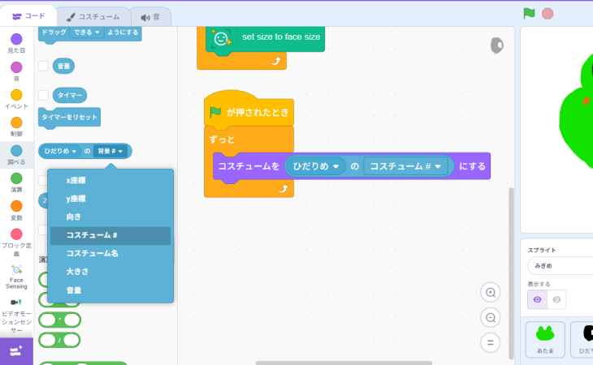The width and height of the screenshot is (593, 365).
Task: Click the green flag to run project
Action: (529, 14)
